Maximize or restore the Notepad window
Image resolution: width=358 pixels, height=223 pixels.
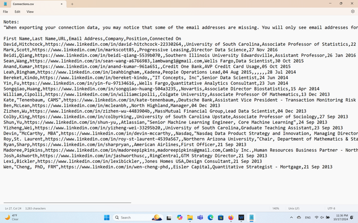(341, 3)
